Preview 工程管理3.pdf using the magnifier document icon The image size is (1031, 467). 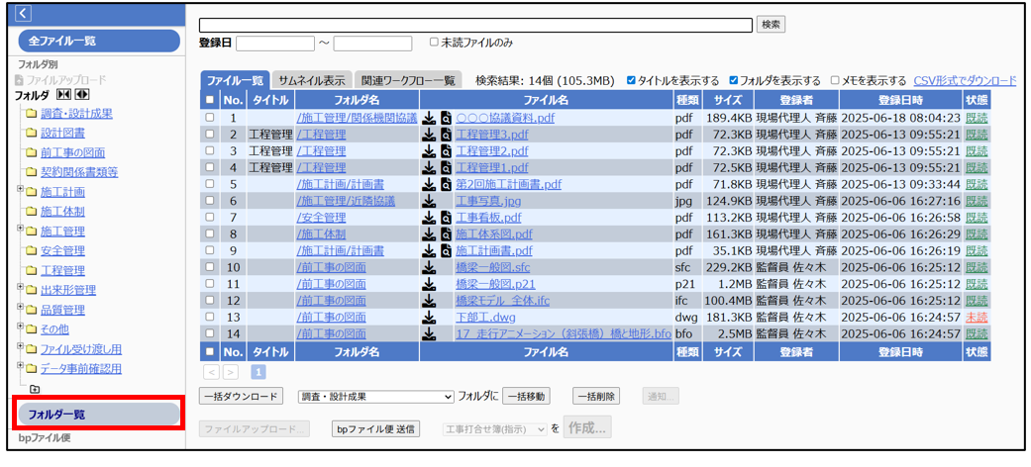tap(446, 135)
